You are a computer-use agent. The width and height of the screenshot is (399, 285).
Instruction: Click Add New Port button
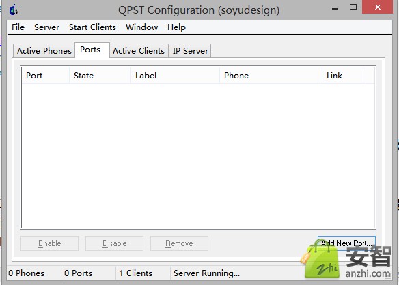[346, 243]
